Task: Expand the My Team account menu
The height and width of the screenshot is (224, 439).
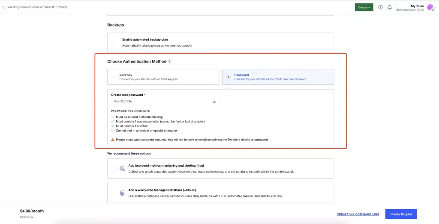Action: (436, 8)
